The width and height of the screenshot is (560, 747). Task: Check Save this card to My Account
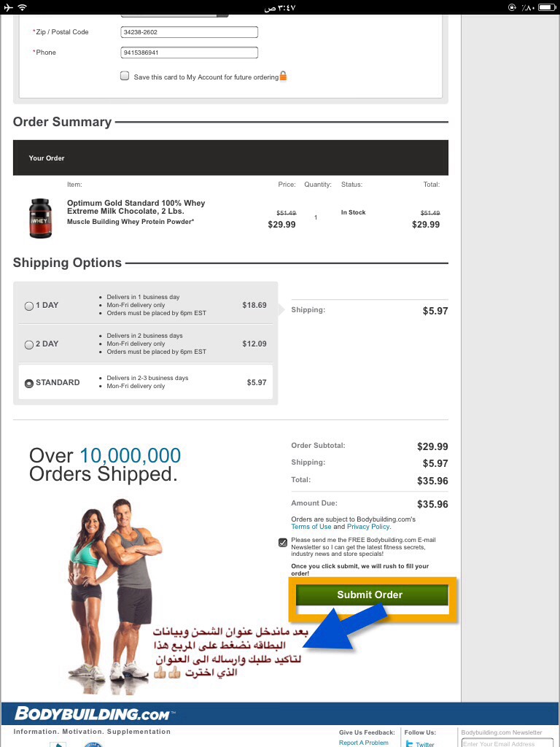click(x=125, y=76)
